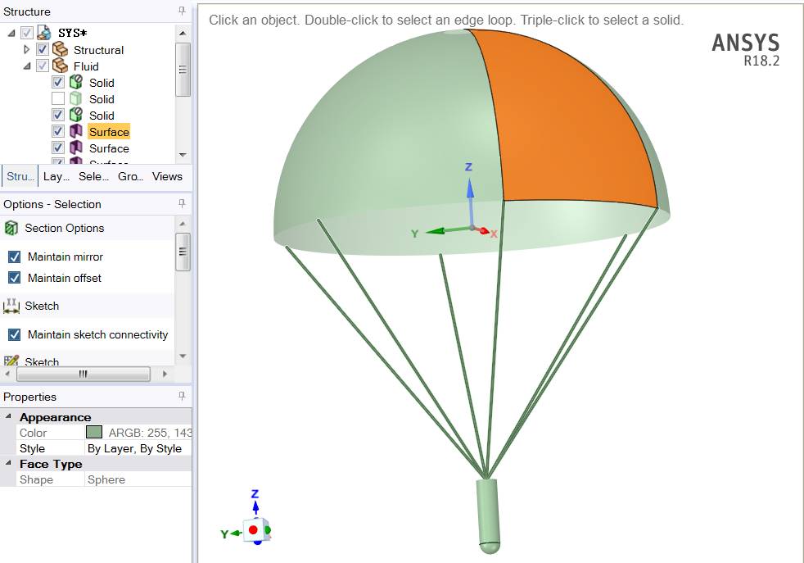Click the Fluid component icon
This screenshot has width=804, height=563.
[60, 66]
